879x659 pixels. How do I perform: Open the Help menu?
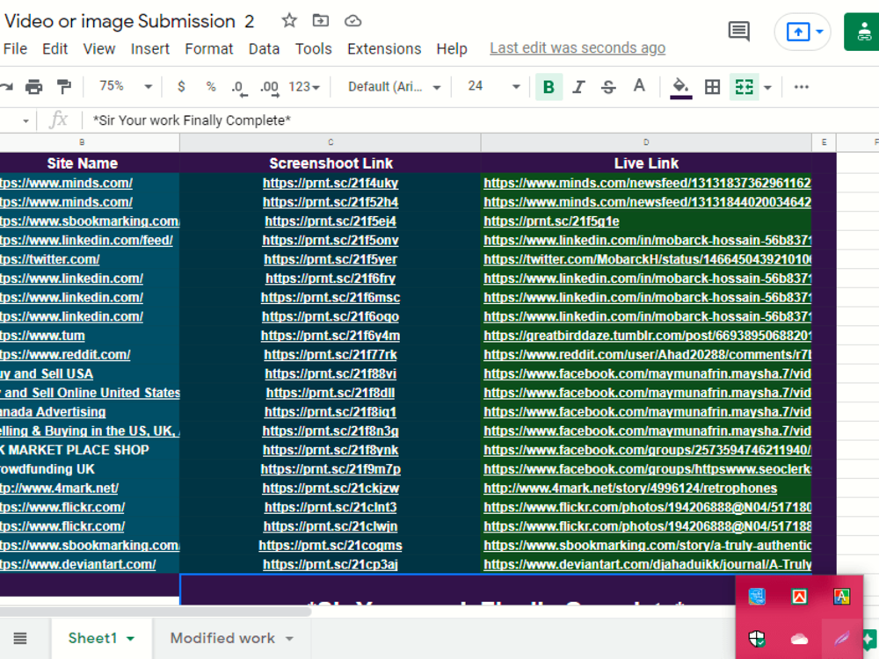(x=451, y=49)
